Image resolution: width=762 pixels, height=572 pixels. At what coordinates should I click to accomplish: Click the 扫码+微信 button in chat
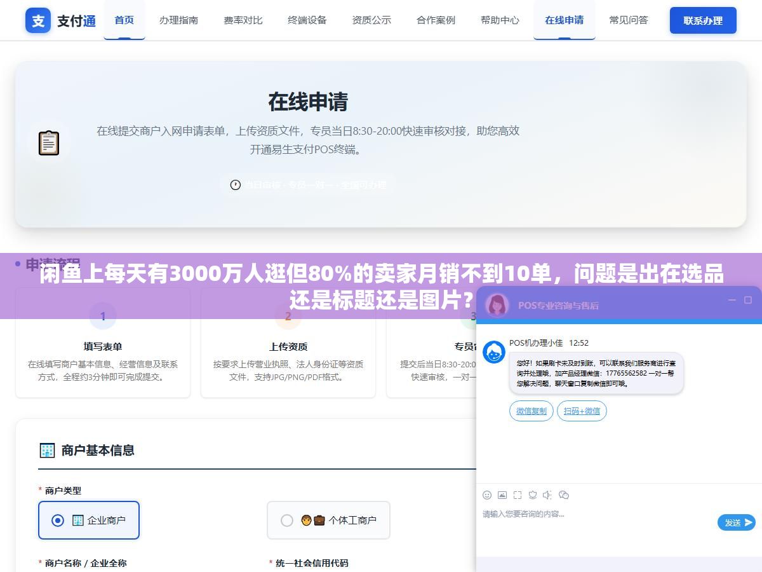582,411
